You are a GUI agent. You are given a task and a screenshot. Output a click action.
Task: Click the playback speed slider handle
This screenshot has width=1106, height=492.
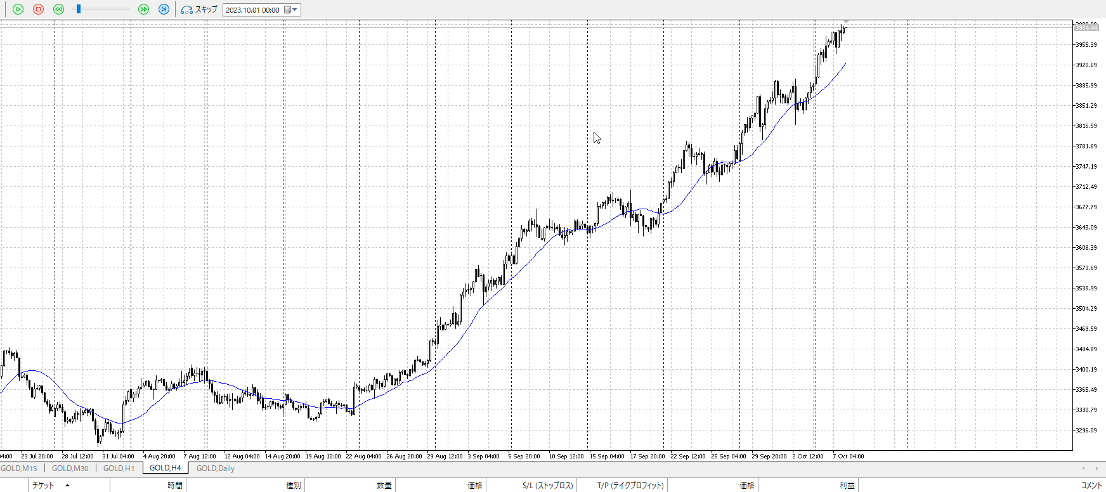[79, 10]
